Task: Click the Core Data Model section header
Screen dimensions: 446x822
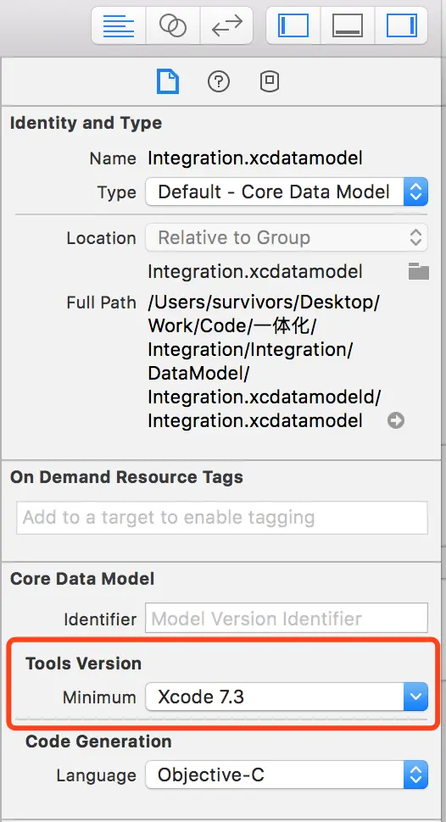Action: click(82, 579)
